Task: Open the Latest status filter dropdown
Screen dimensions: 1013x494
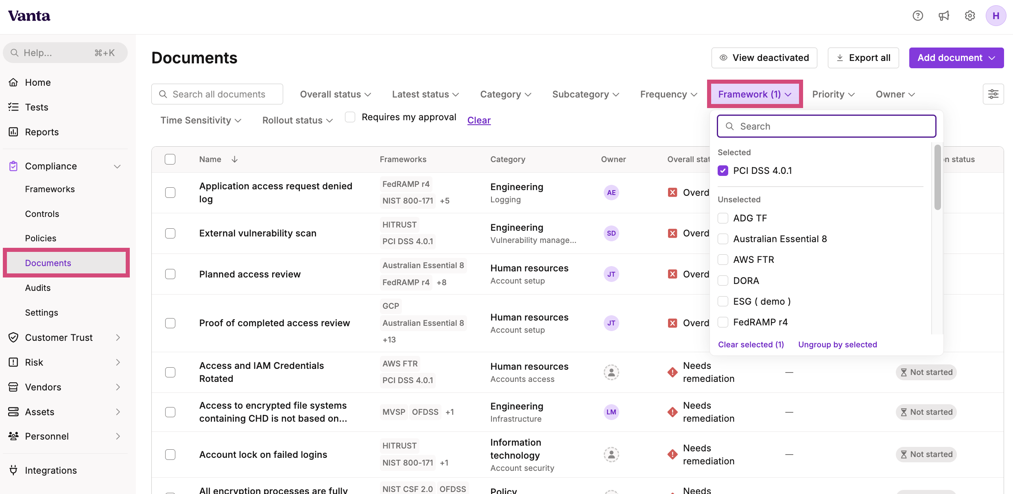Action: tap(425, 94)
